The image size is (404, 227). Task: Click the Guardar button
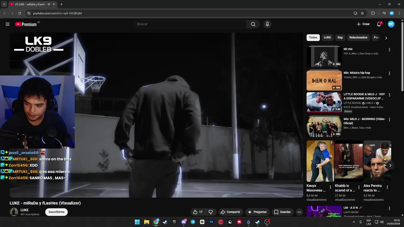(x=282, y=212)
